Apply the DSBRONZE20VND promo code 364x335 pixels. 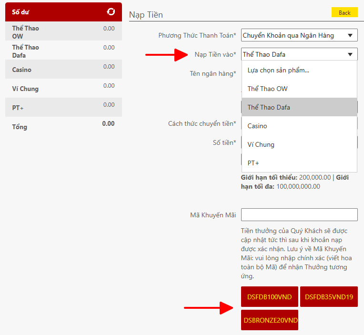[x=269, y=320]
